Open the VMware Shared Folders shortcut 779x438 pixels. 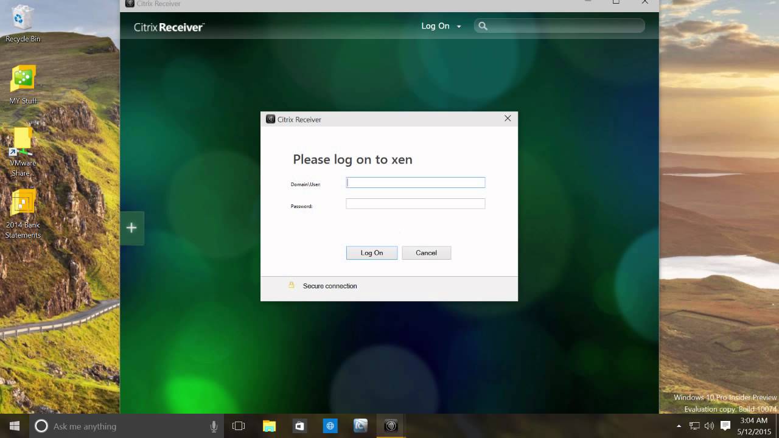click(23, 152)
